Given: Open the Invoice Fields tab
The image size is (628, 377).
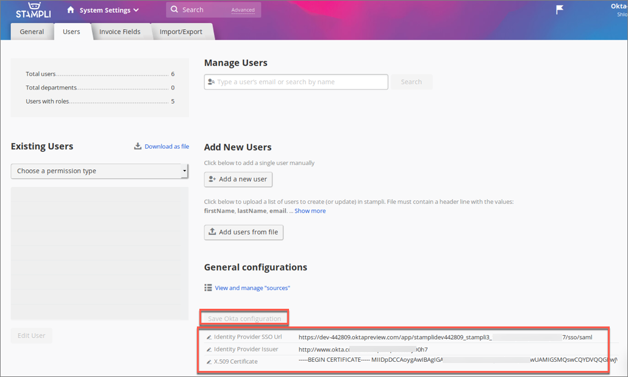Looking at the screenshot, I should [120, 32].
